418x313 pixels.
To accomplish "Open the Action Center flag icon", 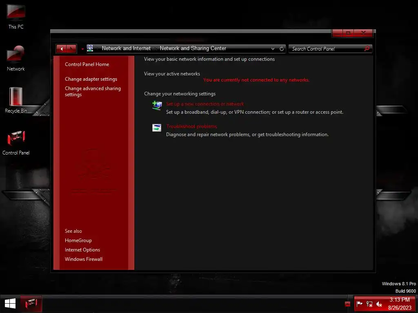I will pos(359,304).
